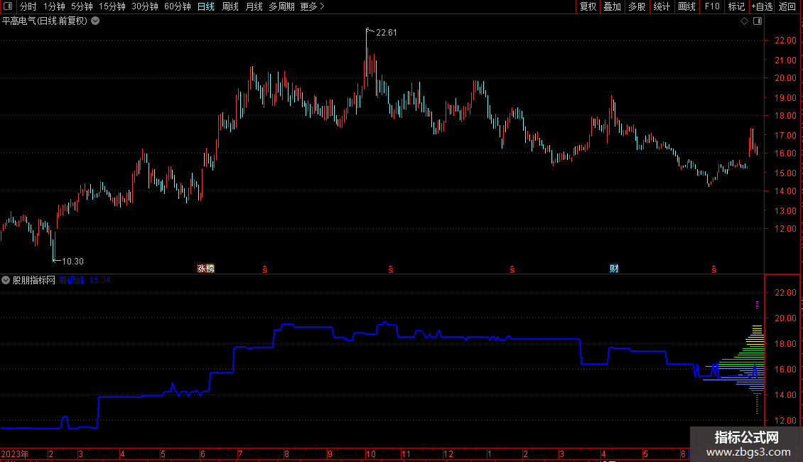Open the 多股 multi-stock view
This screenshot has width=803, height=462.
pyautogui.click(x=637, y=6)
